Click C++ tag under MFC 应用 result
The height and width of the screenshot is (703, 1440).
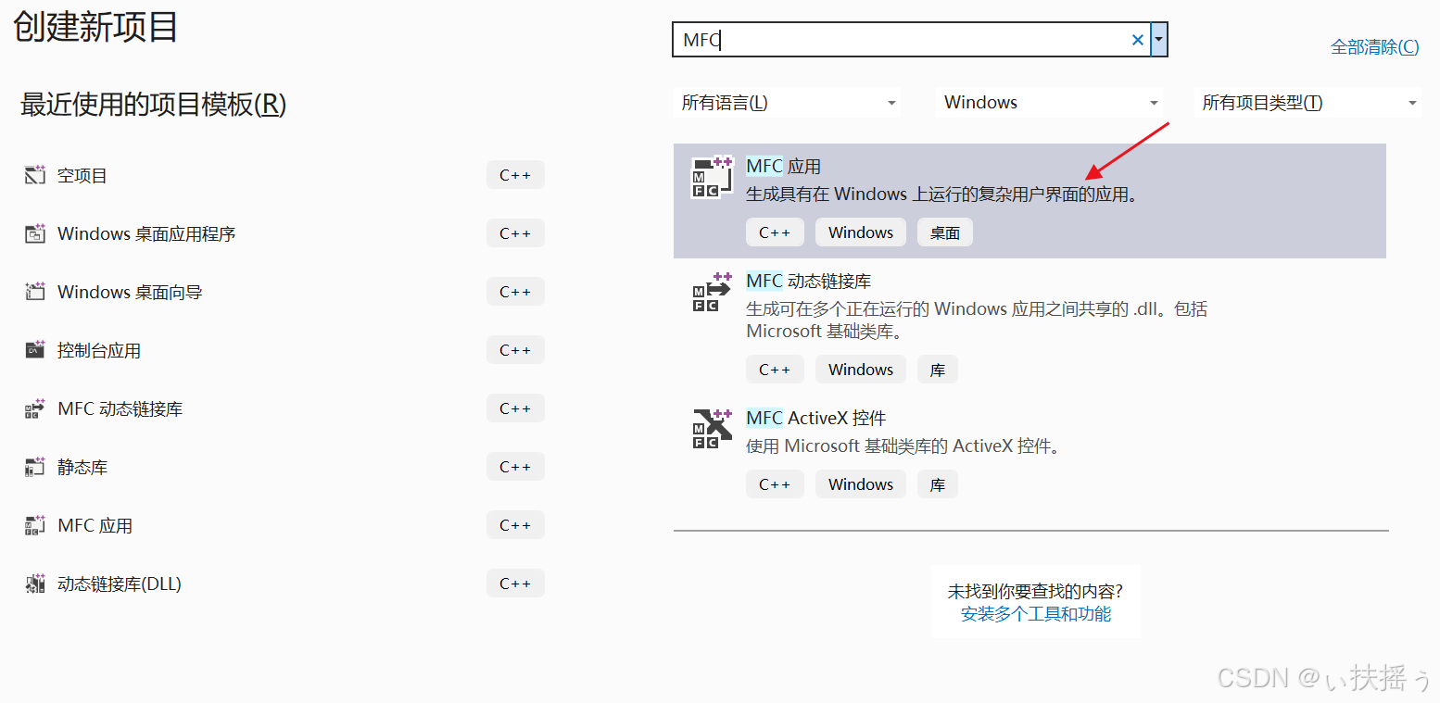(775, 232)
